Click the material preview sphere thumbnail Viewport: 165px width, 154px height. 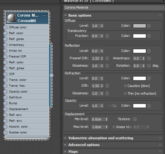[x=11, y=18]
